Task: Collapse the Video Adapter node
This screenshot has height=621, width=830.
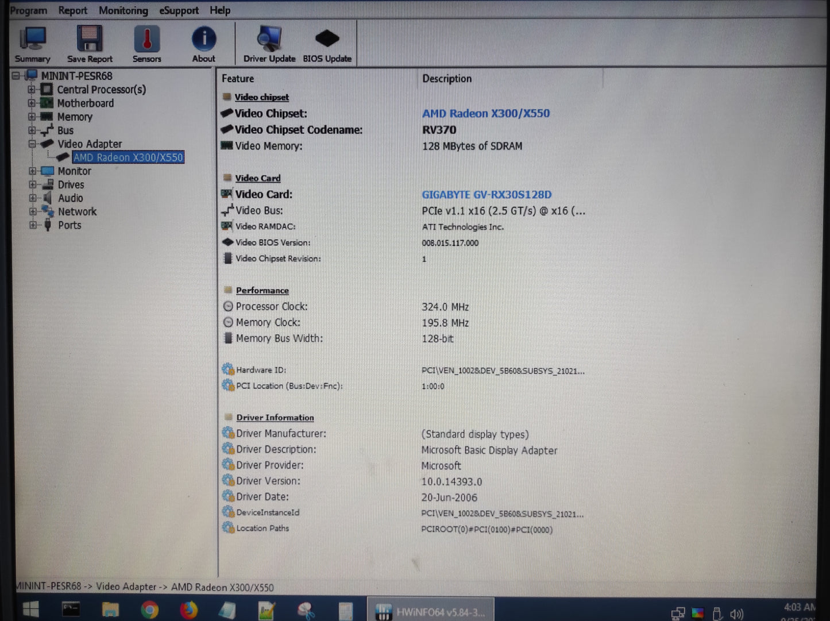Action: point(33,144)
